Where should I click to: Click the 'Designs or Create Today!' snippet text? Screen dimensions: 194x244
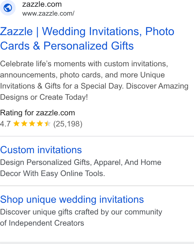pos(44,97)
